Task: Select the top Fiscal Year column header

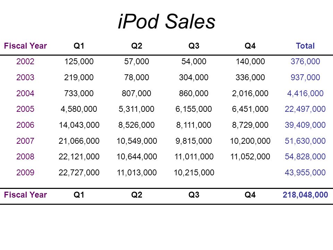Action: click(x=25, y=46)
